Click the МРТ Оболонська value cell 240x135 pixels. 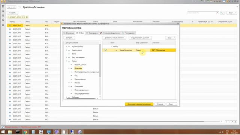pos(163,50)
